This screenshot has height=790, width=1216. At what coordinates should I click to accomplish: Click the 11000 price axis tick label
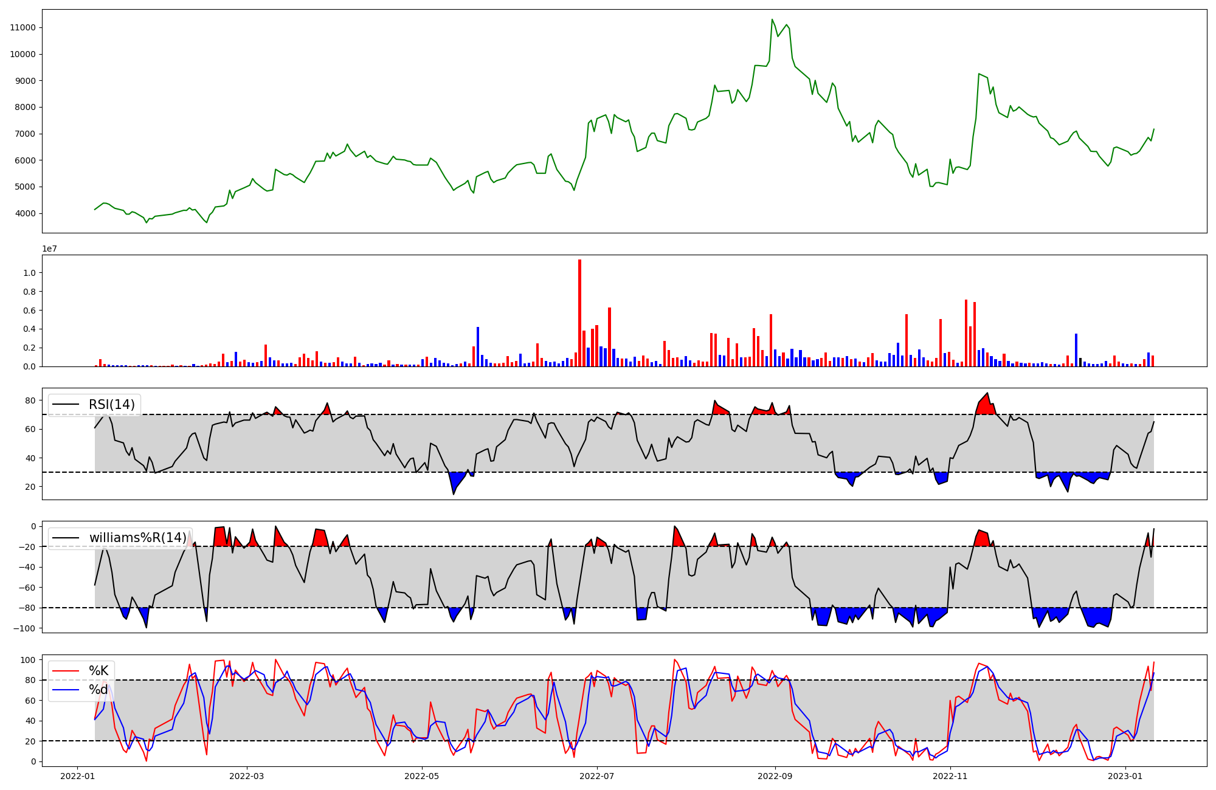tap(22, 27)
